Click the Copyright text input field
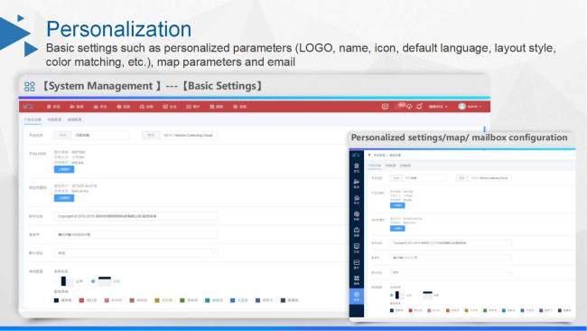 (135, 216)
